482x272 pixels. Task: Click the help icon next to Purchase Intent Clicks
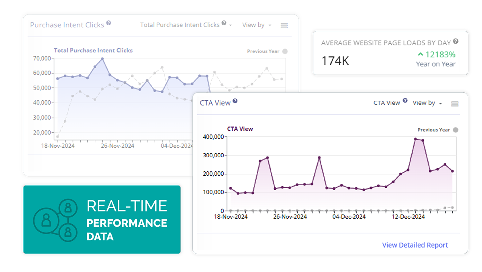[109, 22]
